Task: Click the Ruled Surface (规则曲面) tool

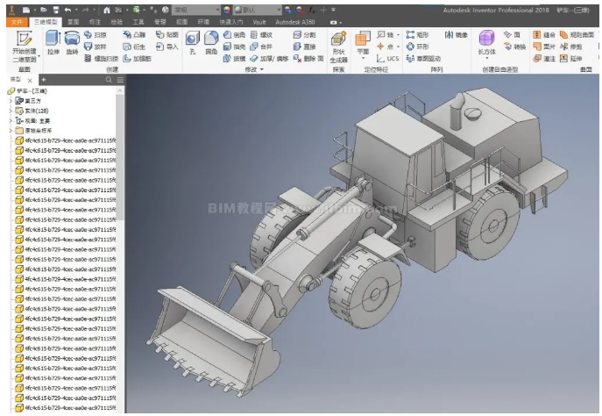Action: pos(577,35)
